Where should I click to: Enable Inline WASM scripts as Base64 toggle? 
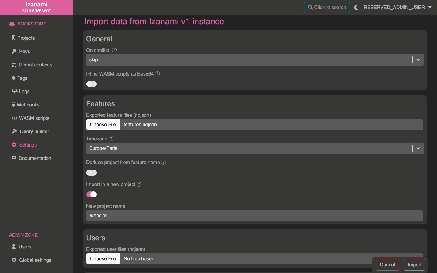coord(91,84)
